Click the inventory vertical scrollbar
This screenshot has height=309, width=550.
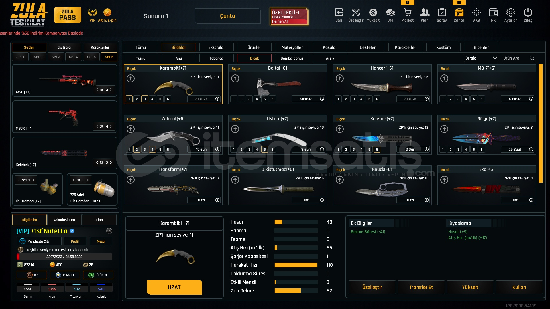[541, 123]
